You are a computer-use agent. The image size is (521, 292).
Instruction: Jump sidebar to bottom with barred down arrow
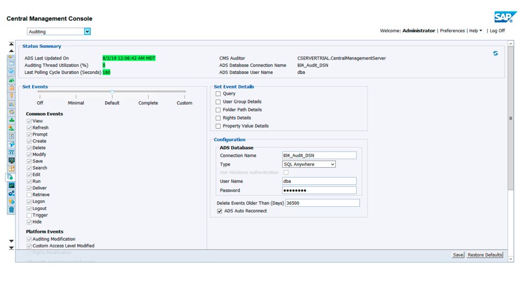click(x=11, y=248)
